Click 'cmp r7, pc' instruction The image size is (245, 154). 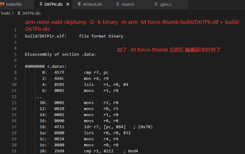pos(96,73)
